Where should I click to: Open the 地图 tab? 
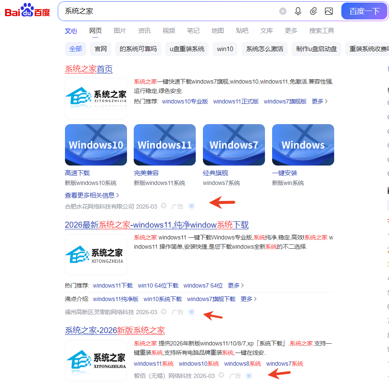click(x=218, y=30)
